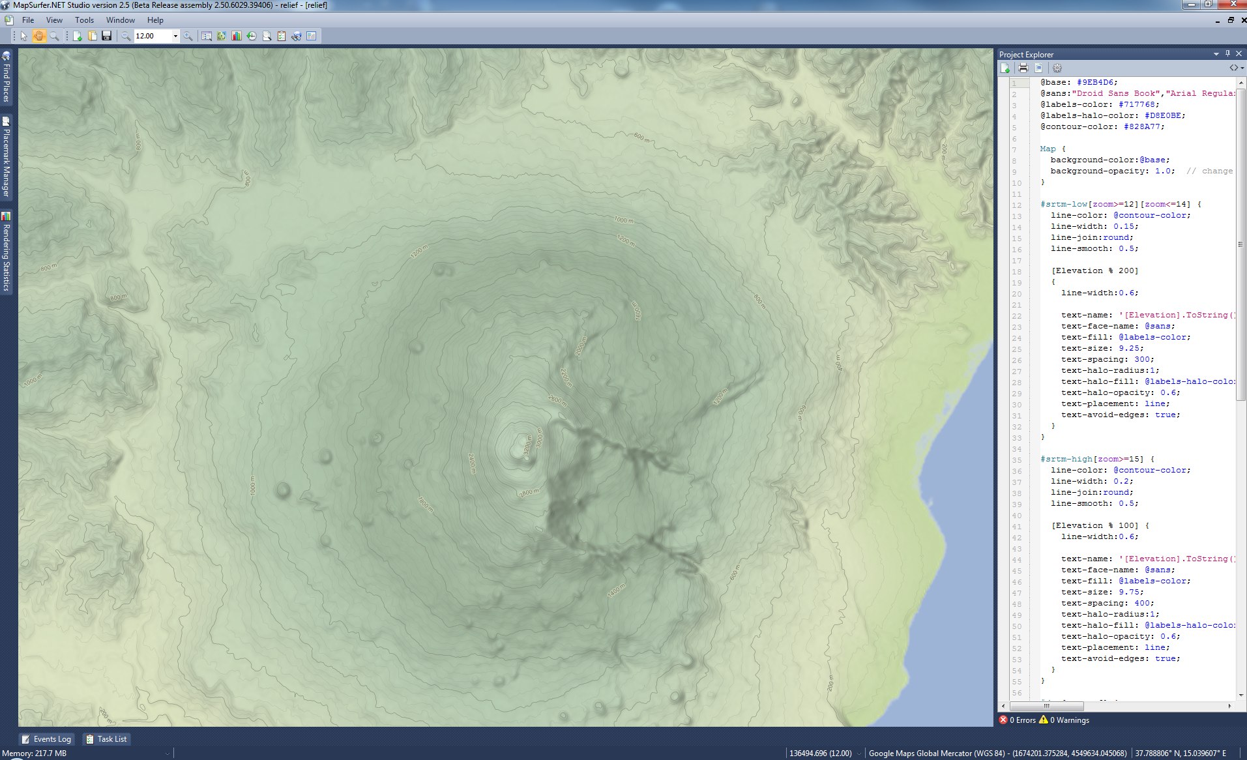This screenshot has height=760, width=1247.
Task: Click the 136494.696 (12.00) scale status
Action: [821, 753]
